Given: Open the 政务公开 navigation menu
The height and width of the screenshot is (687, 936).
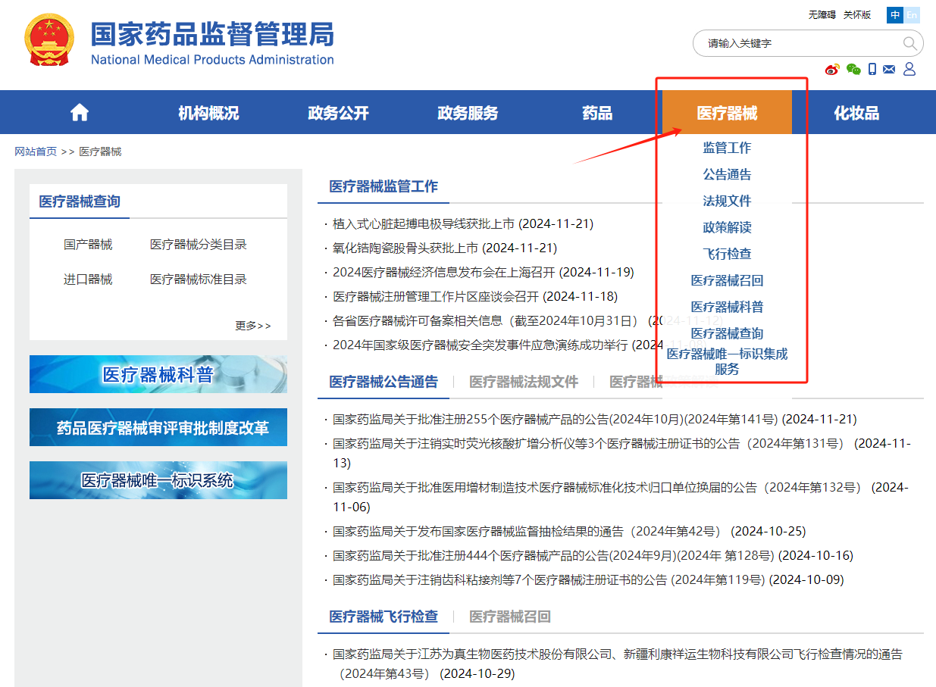Looking at the screenshot, I should coord(338,113).
